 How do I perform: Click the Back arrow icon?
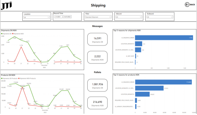(x=187, y=5)
